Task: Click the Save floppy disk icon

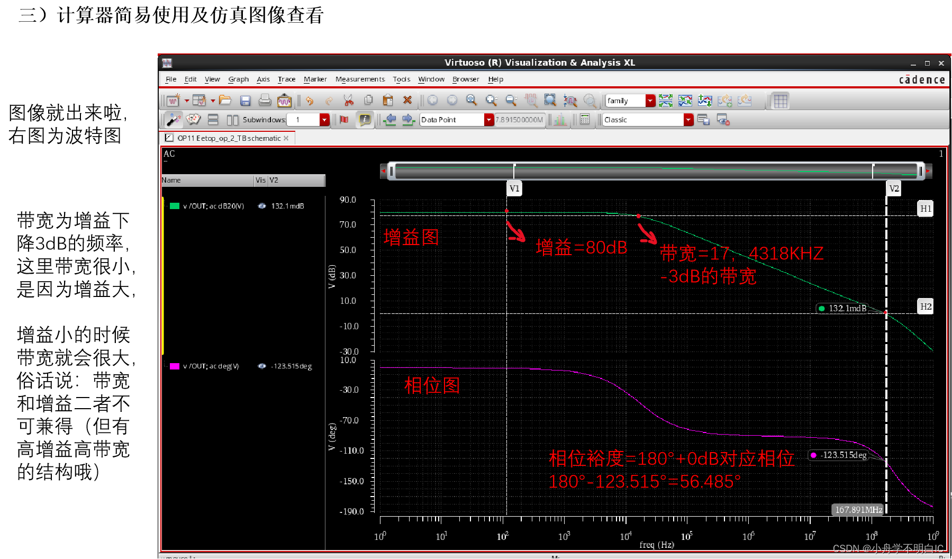Action: [x=245, y=100]
